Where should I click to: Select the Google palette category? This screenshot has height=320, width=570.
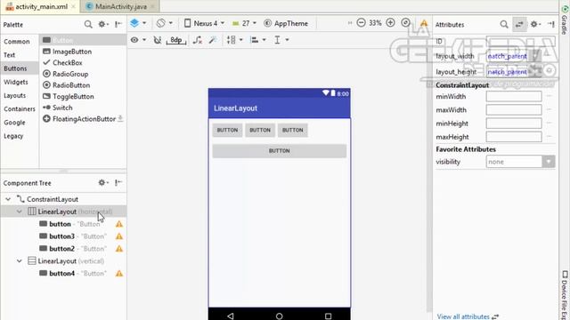(14, 123)
